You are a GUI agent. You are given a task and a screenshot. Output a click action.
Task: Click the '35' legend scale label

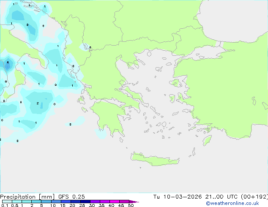coord(101,205)
